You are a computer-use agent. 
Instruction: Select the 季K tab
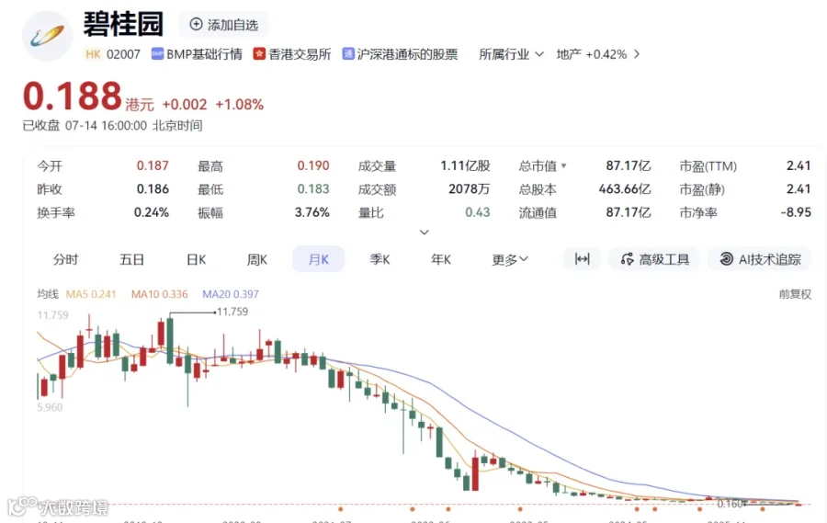[x=380, y=259]
